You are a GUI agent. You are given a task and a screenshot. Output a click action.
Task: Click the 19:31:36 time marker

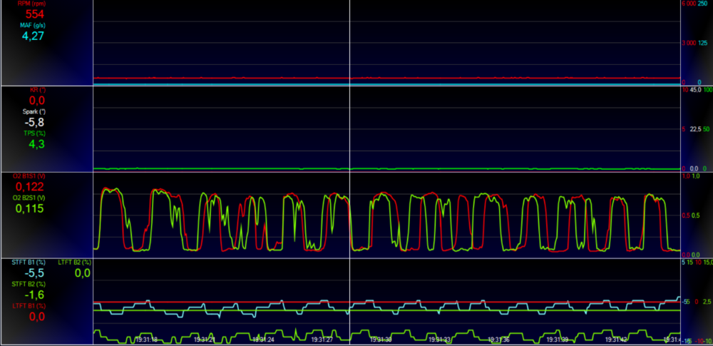(x=496, y=340)
